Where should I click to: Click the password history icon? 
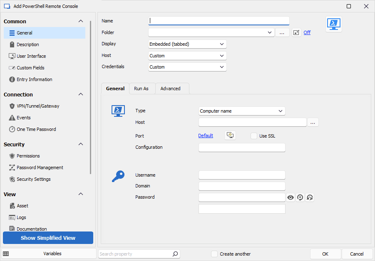tap(310, 198)
